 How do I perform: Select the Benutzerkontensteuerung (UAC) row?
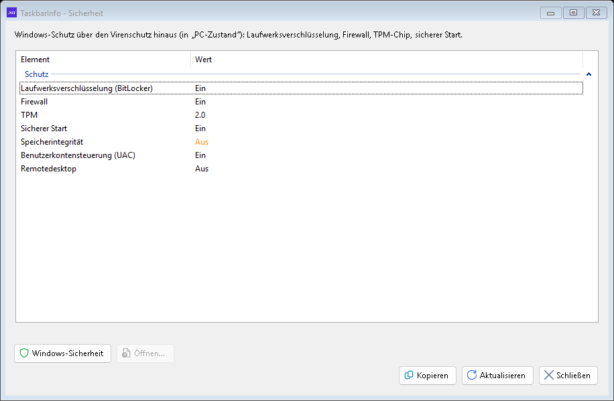coord(301,155)
